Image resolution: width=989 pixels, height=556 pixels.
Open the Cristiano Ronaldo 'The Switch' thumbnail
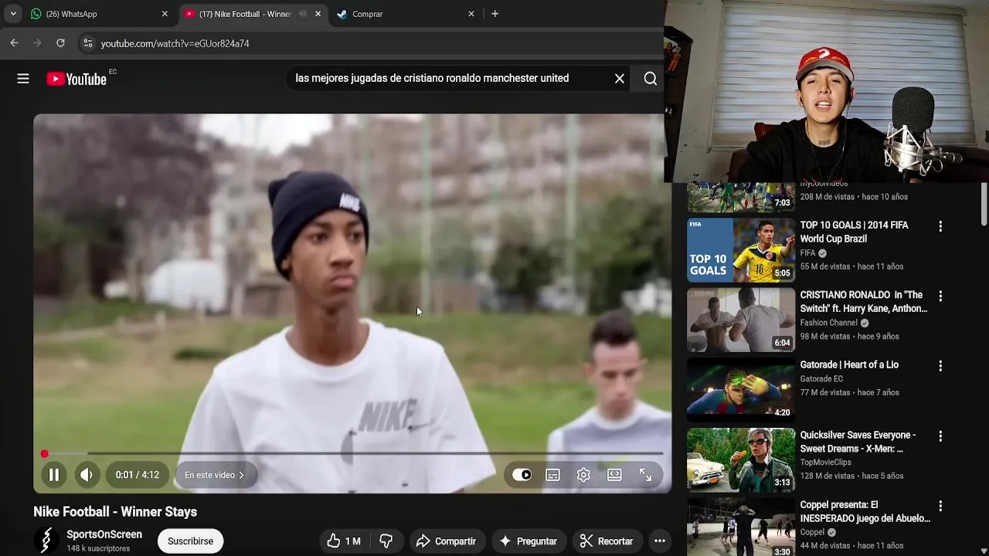[741, 320]
